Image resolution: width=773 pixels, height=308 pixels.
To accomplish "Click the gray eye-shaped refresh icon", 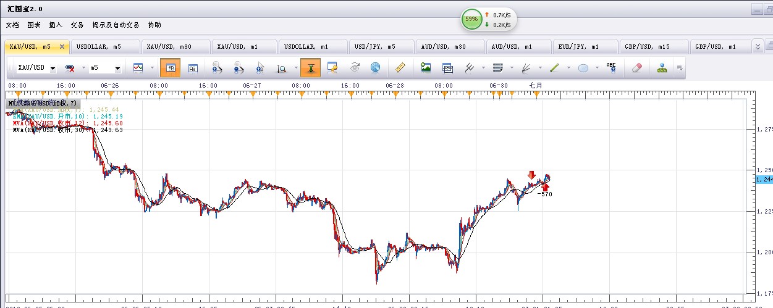I will click(x=355, y=68).
